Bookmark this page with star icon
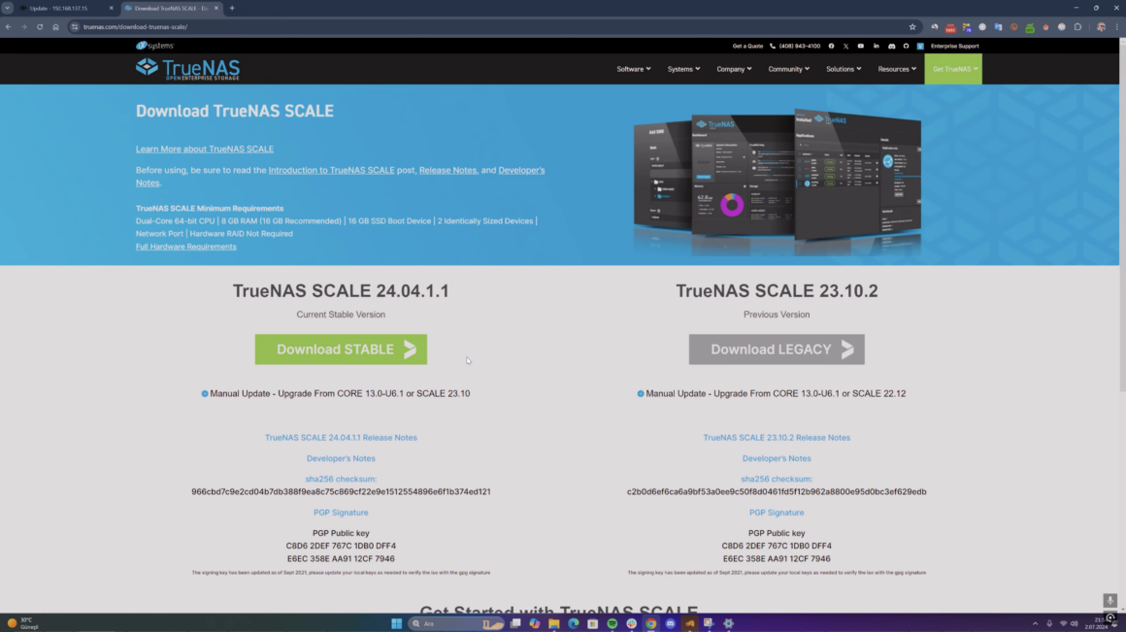 pyautogui.click(x=912, y=26)
